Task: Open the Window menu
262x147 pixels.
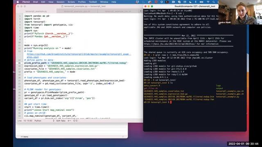Action: (x=104, y=2)
